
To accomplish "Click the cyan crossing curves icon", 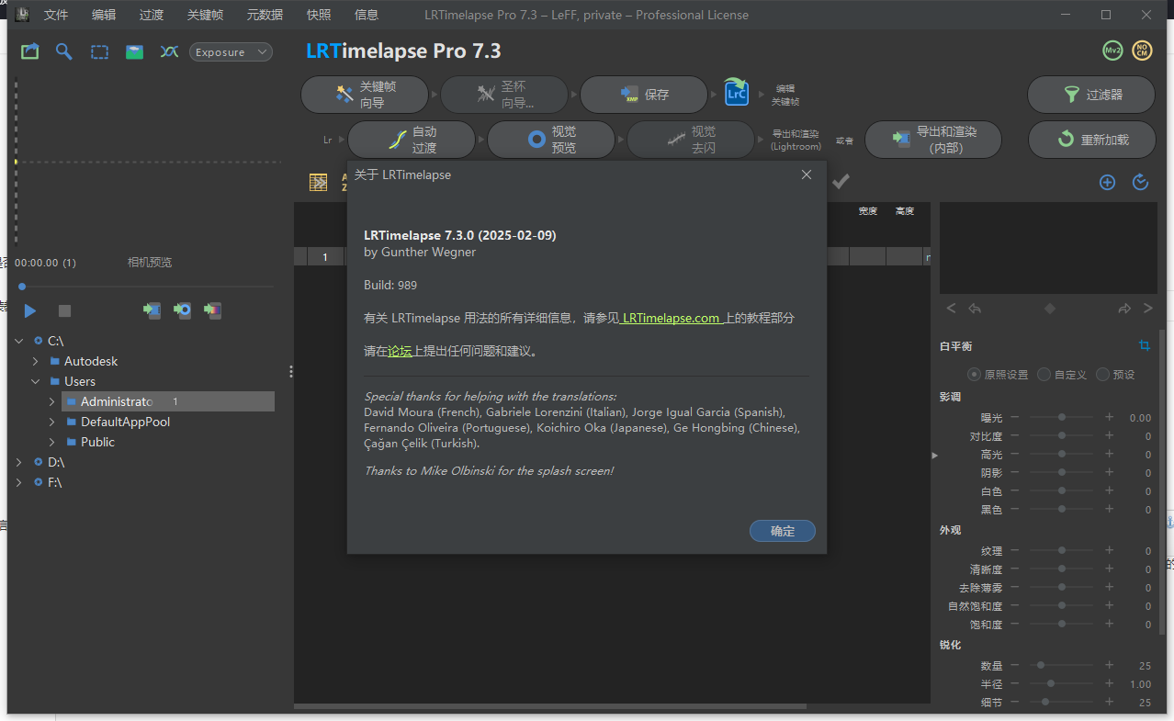I will pyautogui.click(x=169, y=52).
